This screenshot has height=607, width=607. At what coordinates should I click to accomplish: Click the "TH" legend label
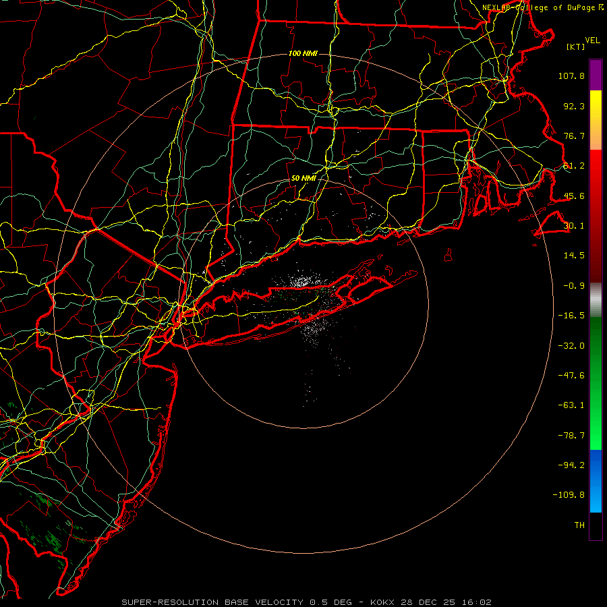579,525
